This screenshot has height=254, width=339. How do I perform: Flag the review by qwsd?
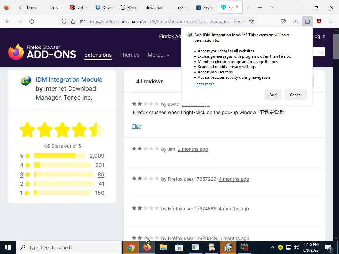point(137,126)
